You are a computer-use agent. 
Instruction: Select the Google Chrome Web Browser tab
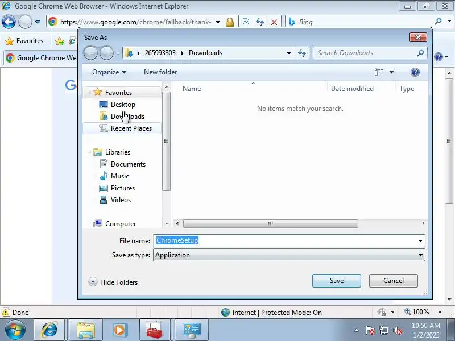click(40, 58)
